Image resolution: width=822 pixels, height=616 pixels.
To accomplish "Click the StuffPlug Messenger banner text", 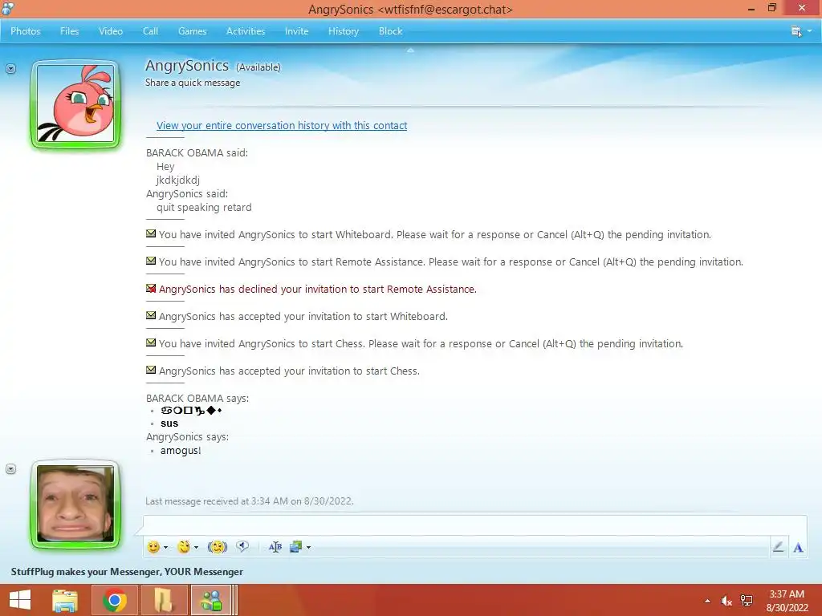I will click(x=127, y=571).
